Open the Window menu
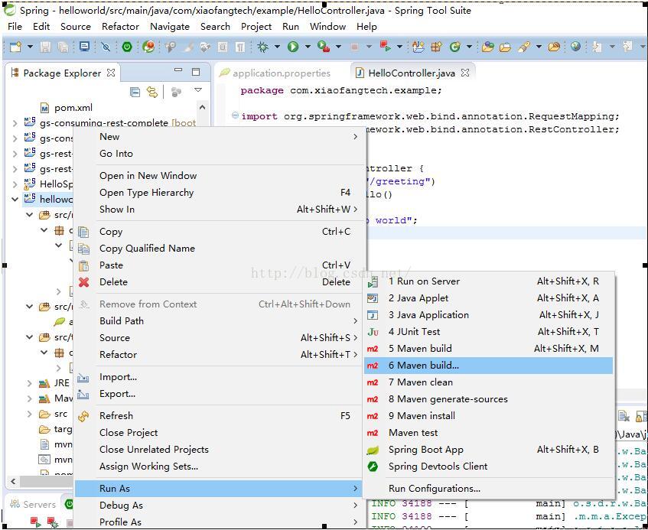This screenshot has width=648, height=530. [327, 27]
